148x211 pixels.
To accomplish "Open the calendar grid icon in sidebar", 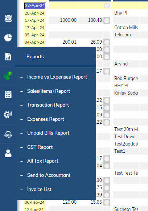I will tap(8, 95).
